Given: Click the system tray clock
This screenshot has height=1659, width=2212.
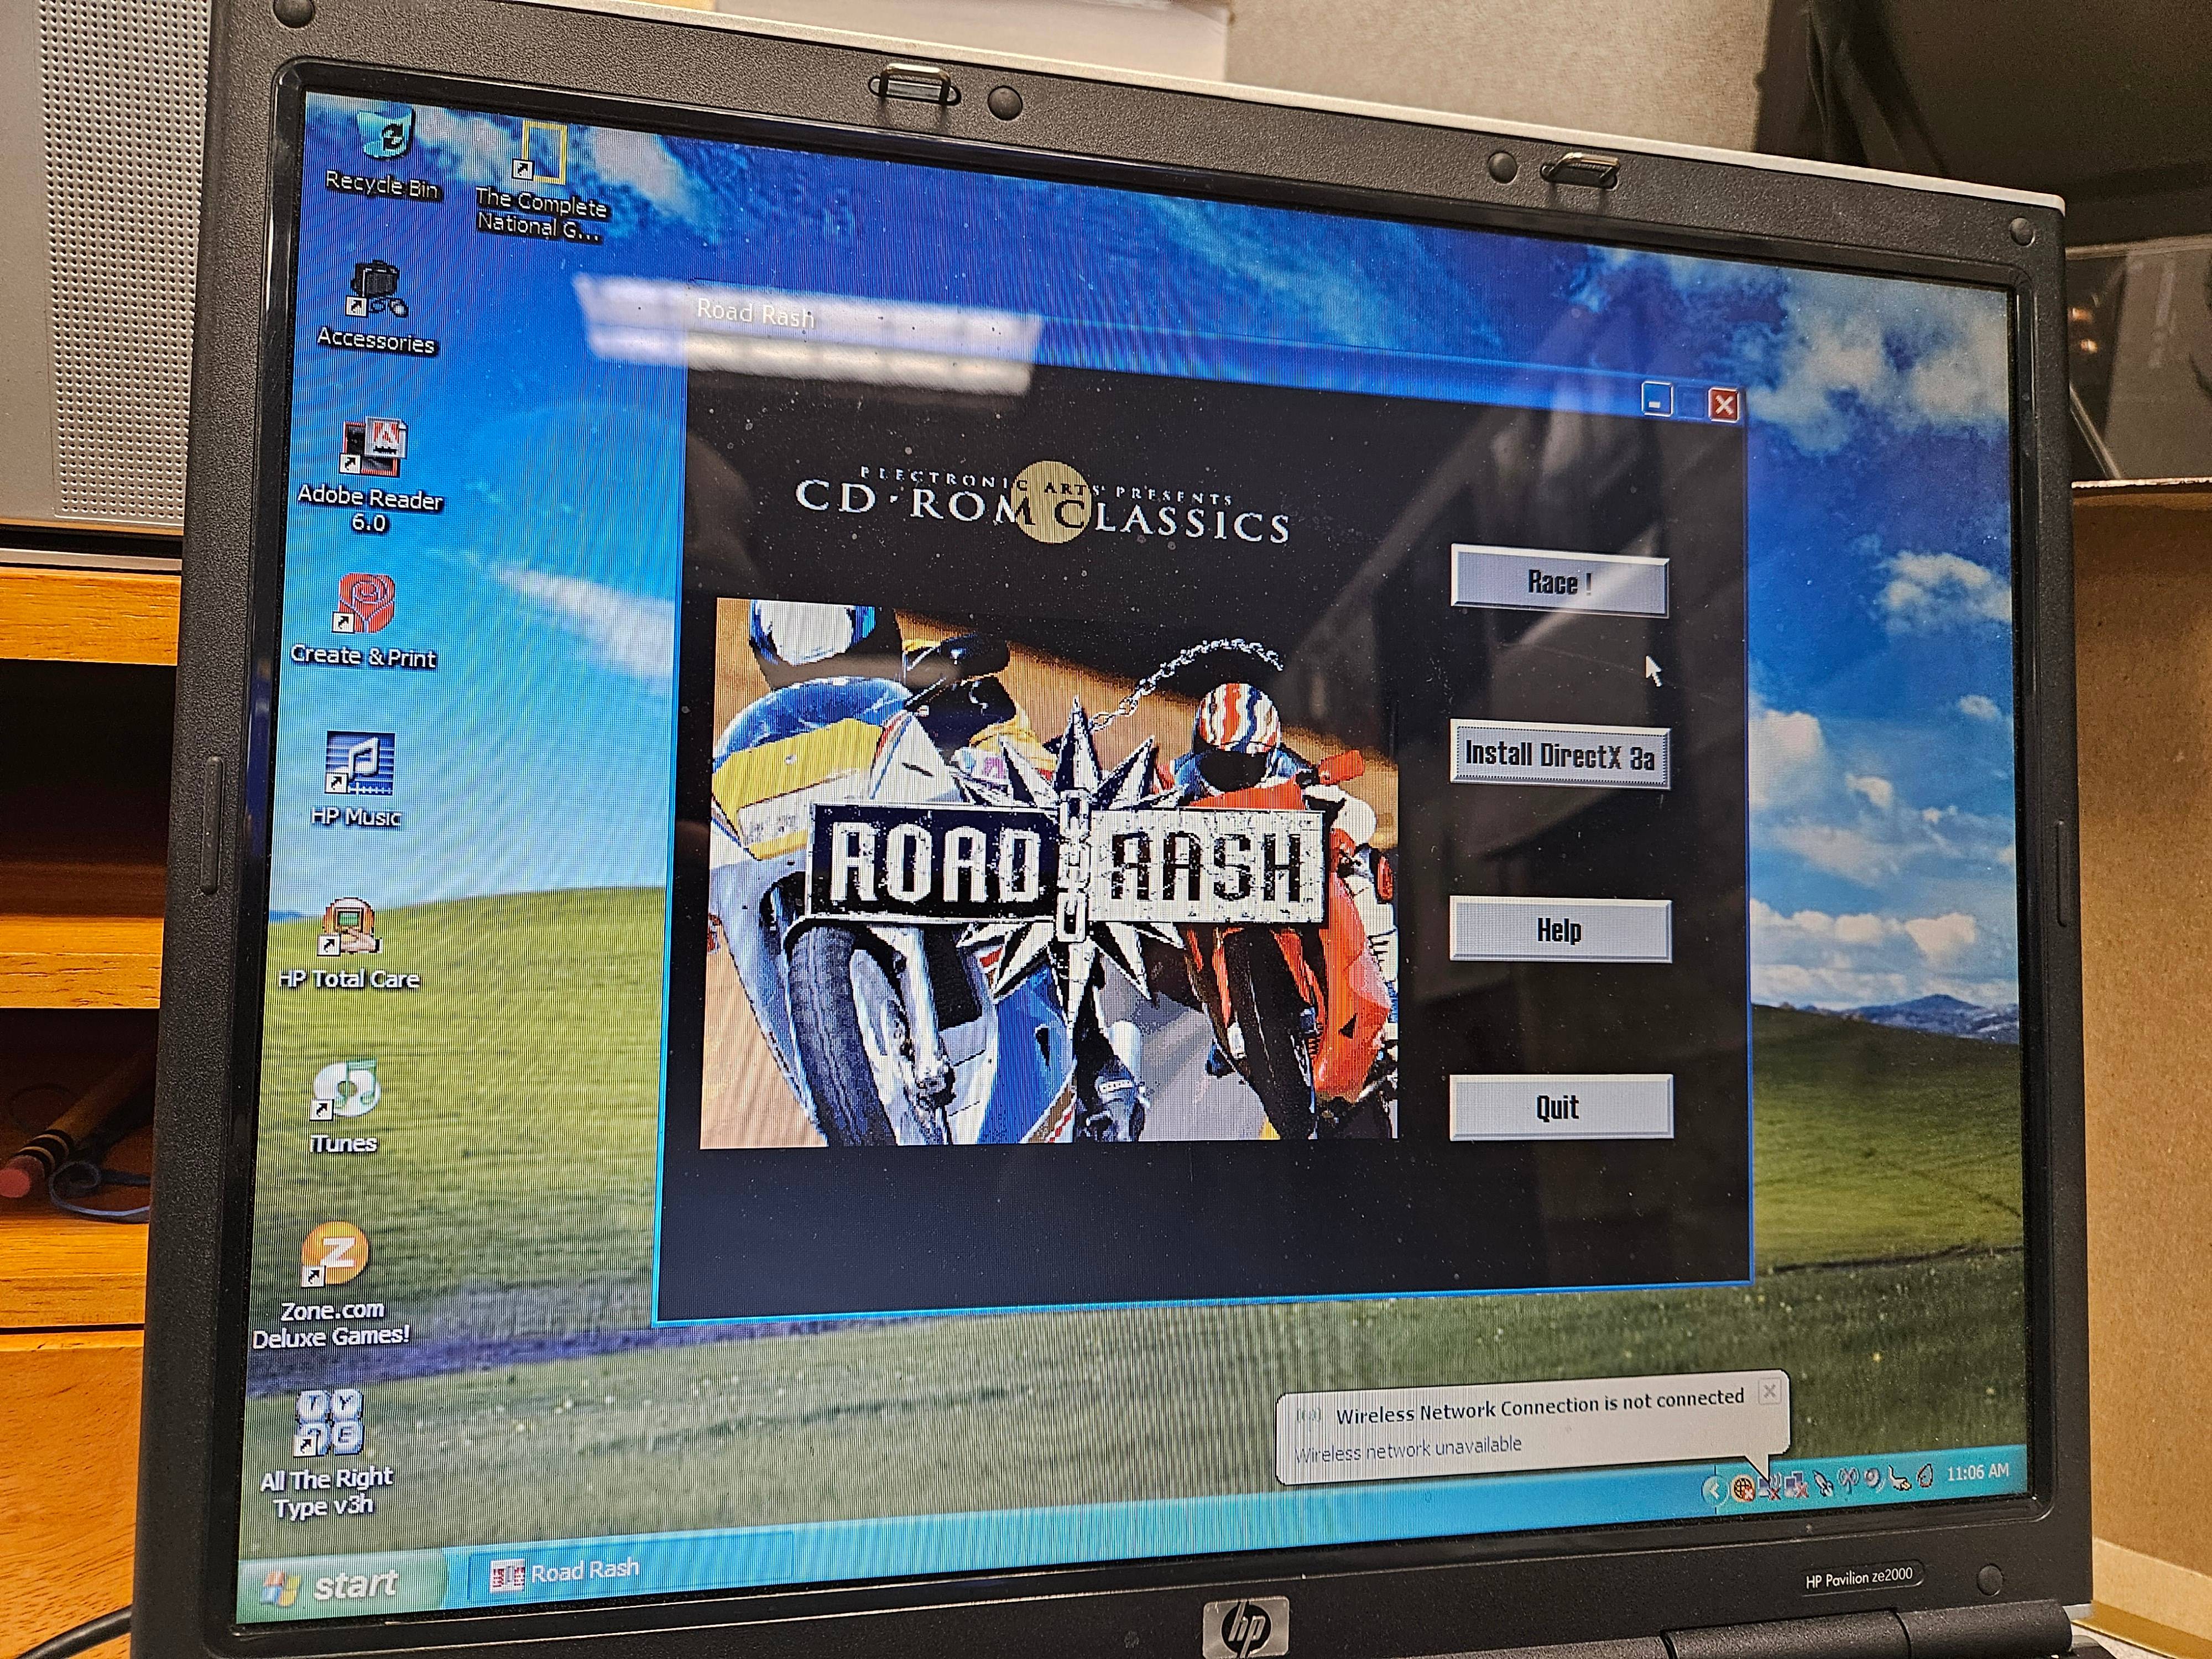Looking at the screenshot, I should coord(1977,1472).
